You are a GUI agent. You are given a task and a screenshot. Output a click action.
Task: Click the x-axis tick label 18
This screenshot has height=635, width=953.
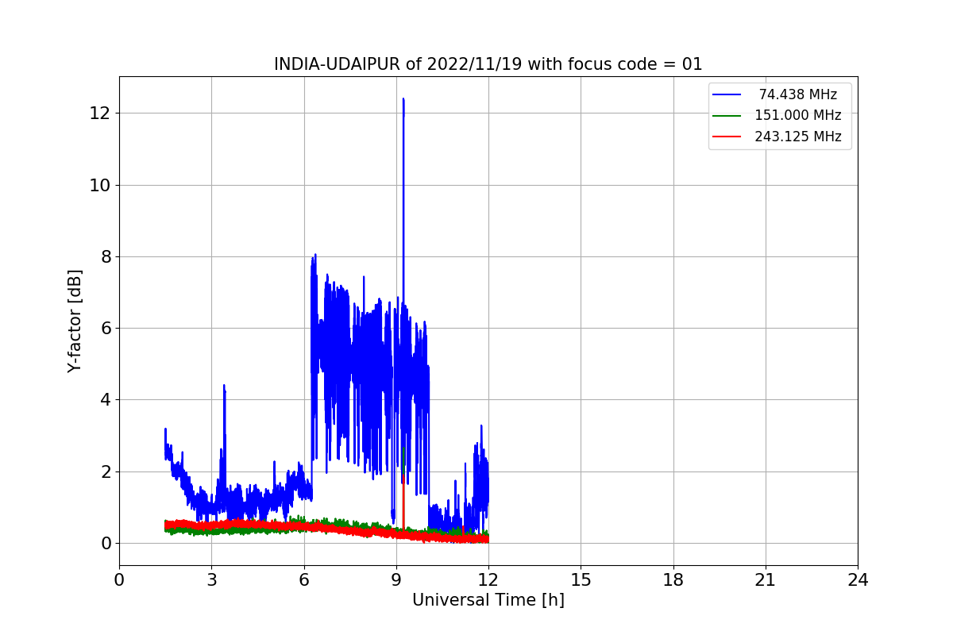(673, 580)
